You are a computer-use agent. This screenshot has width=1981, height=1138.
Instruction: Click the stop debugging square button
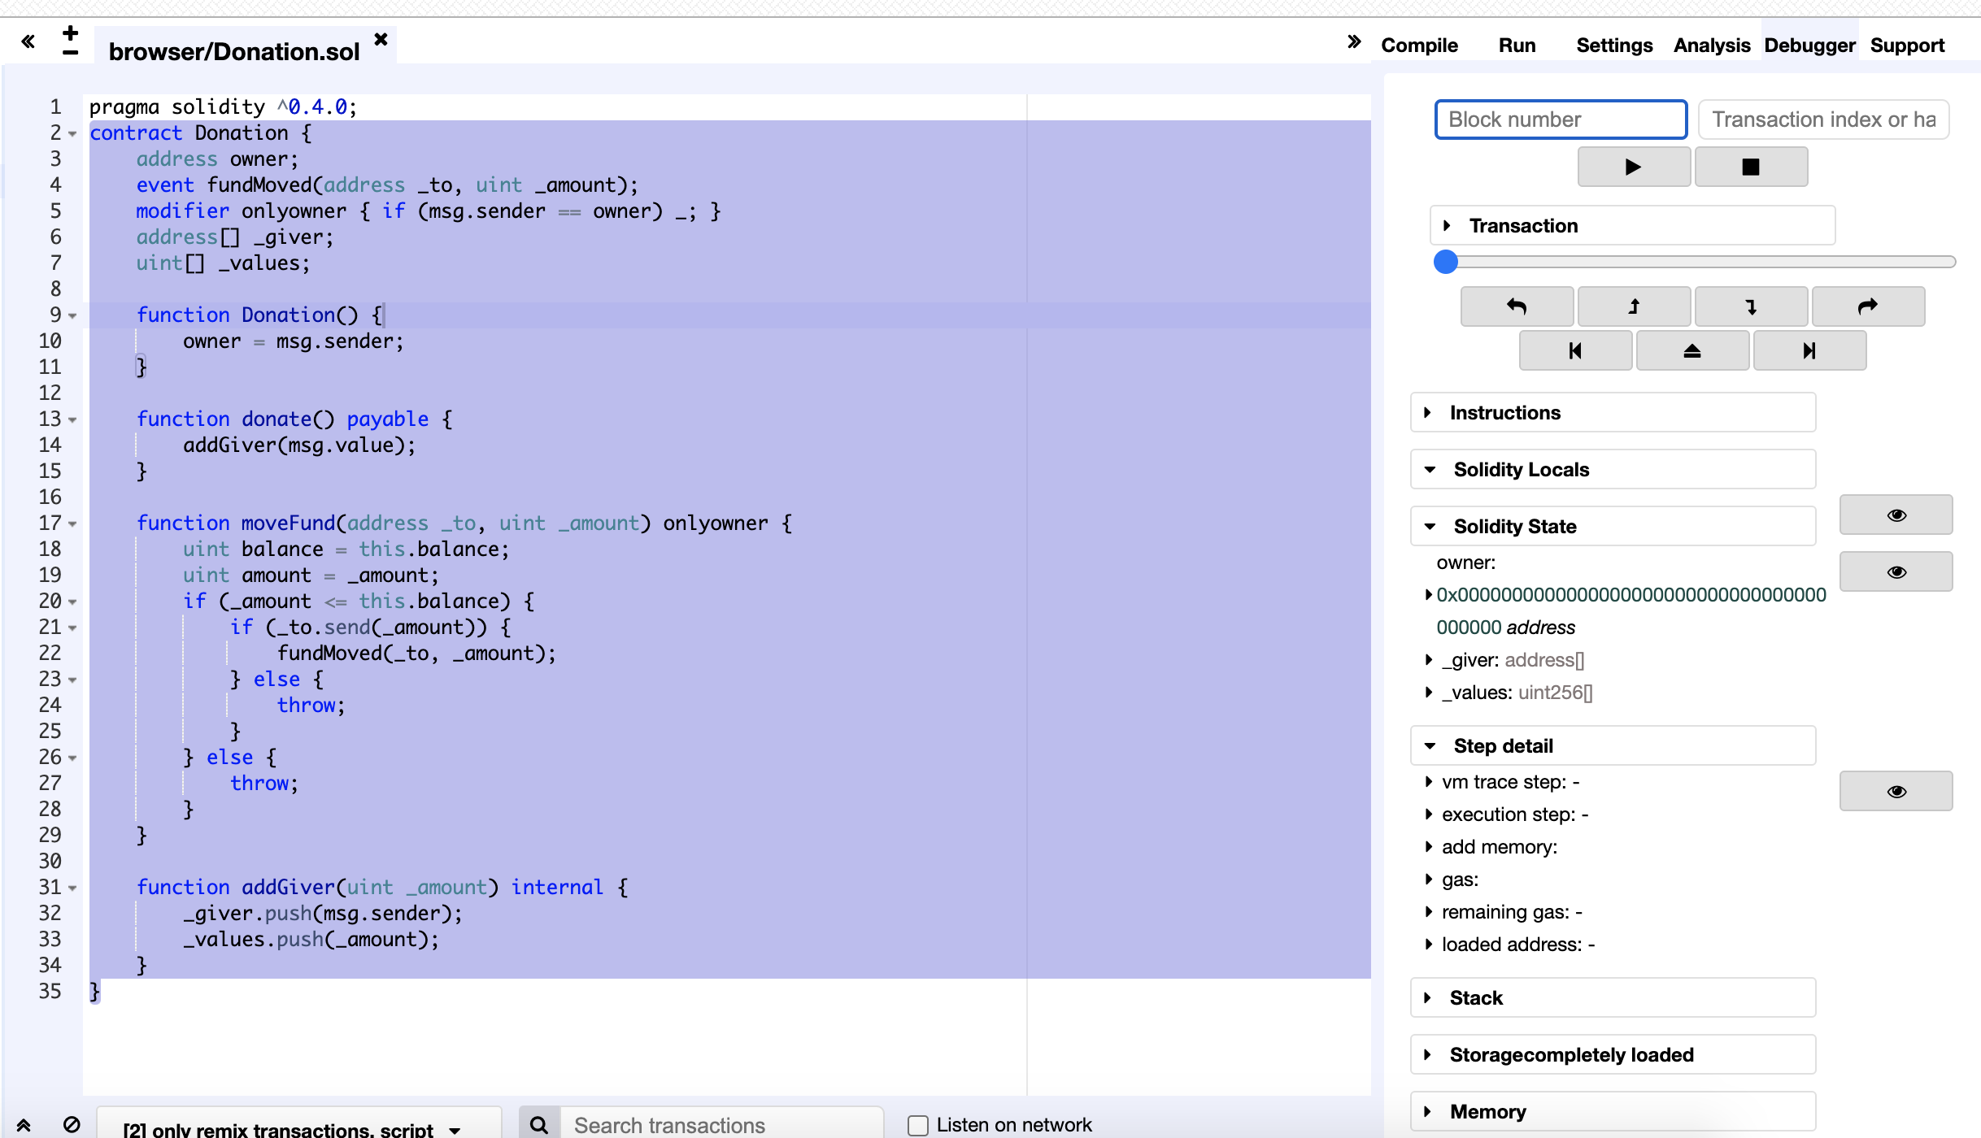pos(1750,167)
